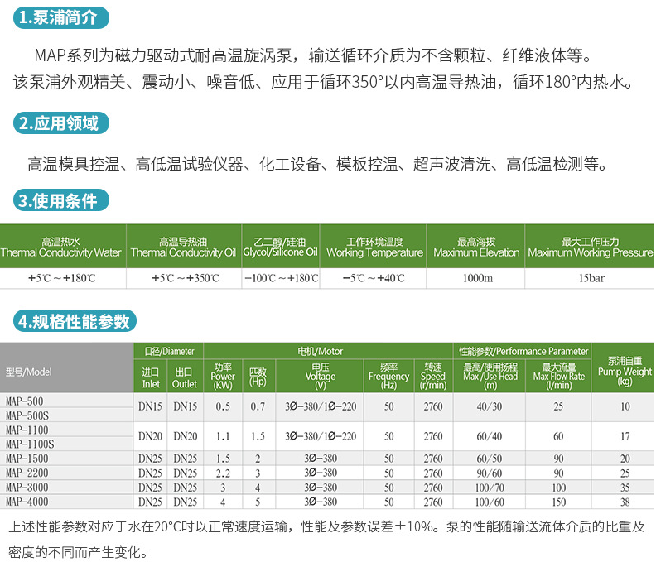Click the 0.7 Hp value
Image resolution: width=656 pixels, height=562 pixels.
(x=258, y=406)
